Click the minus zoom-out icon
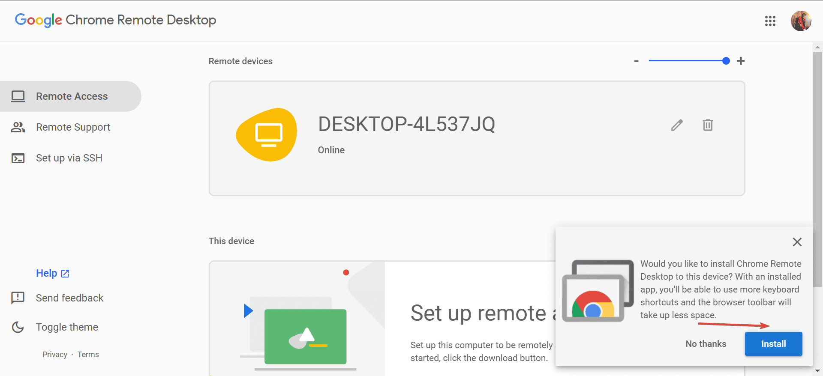Viewport: 823px width, 376px height. (x=637, y=61)
